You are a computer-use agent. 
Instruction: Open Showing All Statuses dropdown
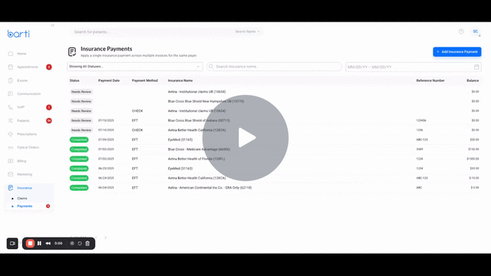tap(135, 67)
